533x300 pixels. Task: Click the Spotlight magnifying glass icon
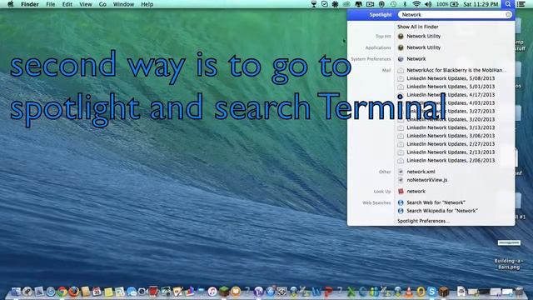click(507, 4)
